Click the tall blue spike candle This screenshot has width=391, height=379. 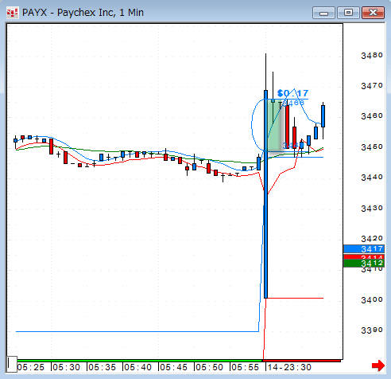(x=265, y=194)
